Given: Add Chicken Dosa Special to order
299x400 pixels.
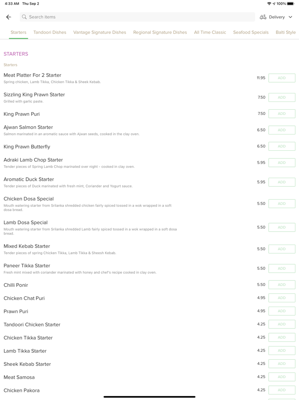Looking at the screenshot, I should (x=281, y=203).
